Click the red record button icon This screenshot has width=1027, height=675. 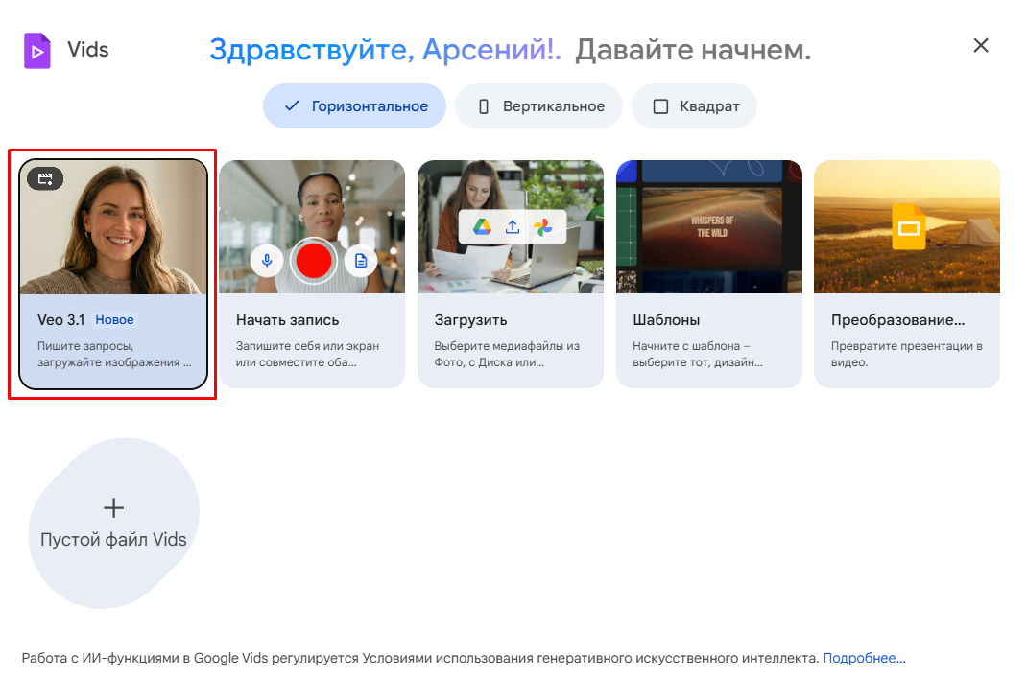coord(312,260)
